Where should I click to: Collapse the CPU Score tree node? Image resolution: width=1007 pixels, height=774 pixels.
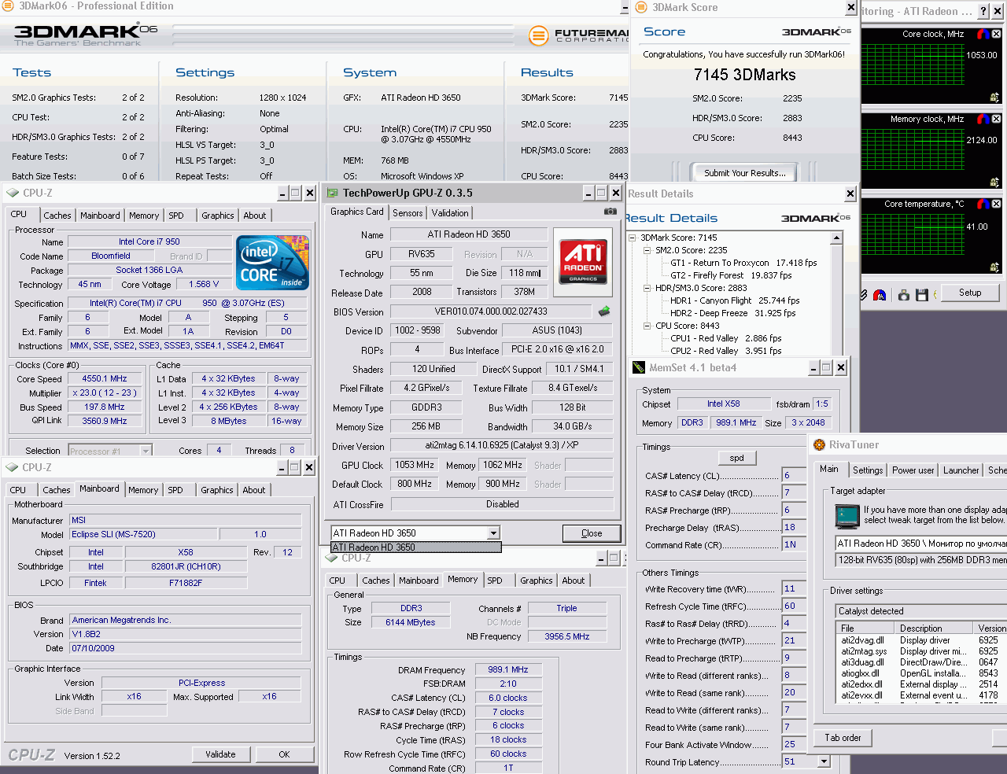click(x=647, y=326)
